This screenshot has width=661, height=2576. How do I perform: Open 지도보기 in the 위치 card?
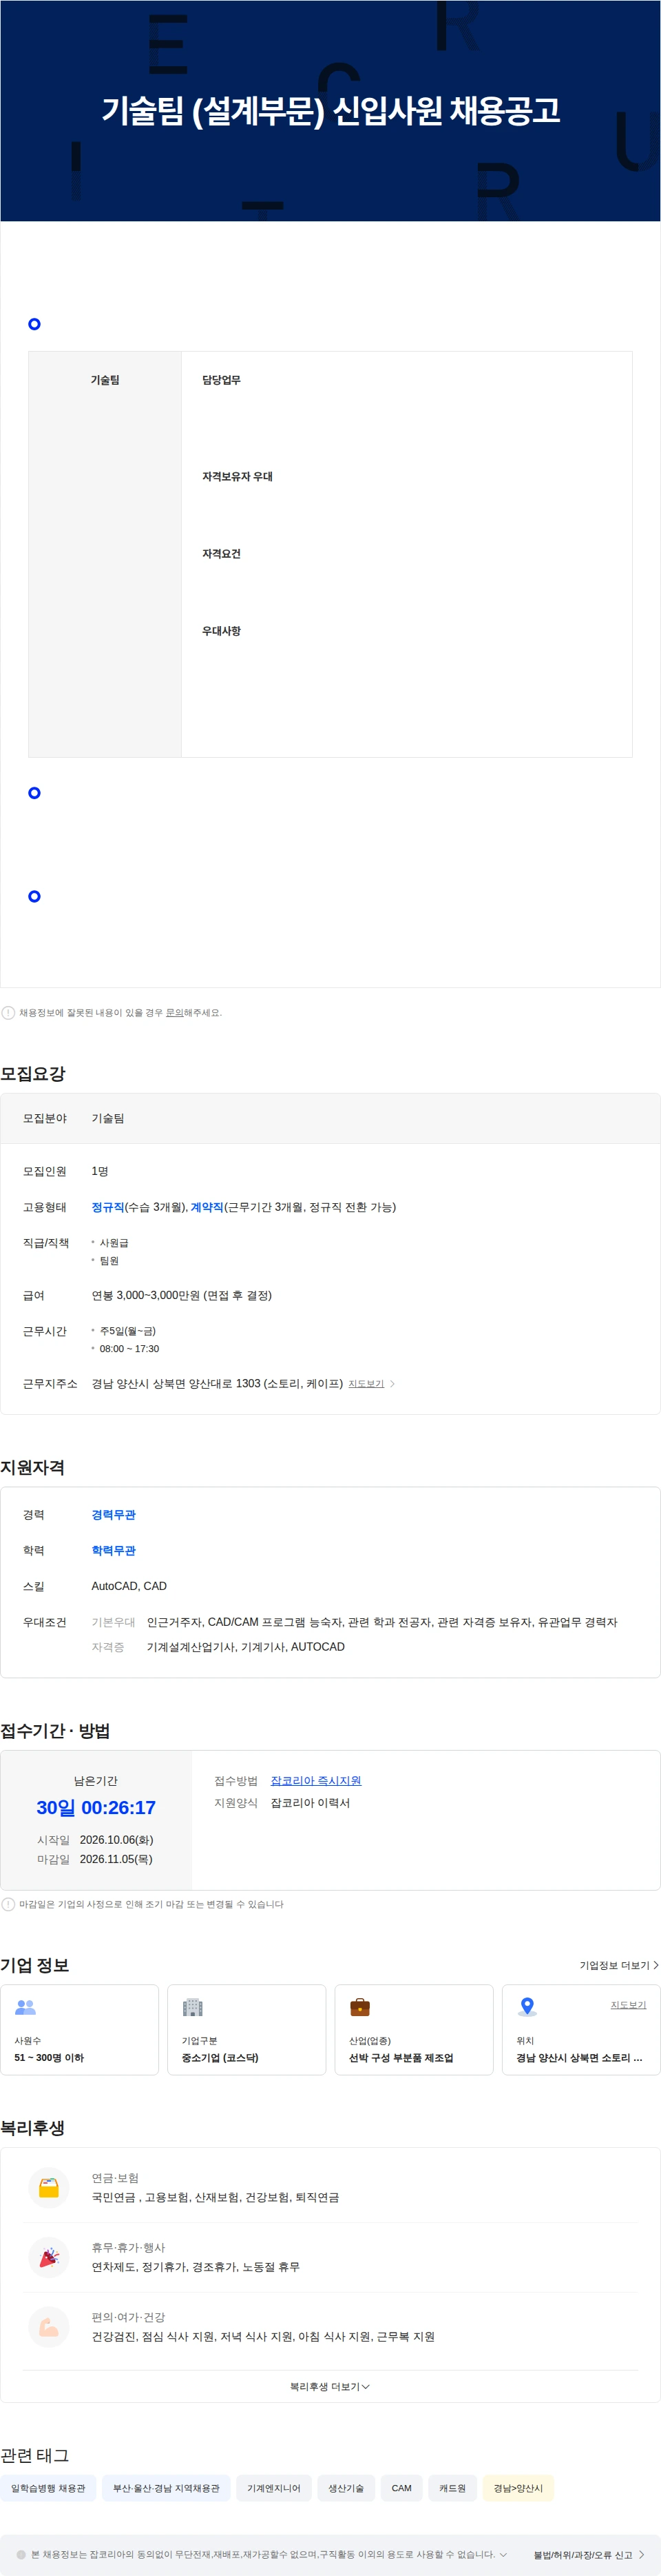(628, 2005)
